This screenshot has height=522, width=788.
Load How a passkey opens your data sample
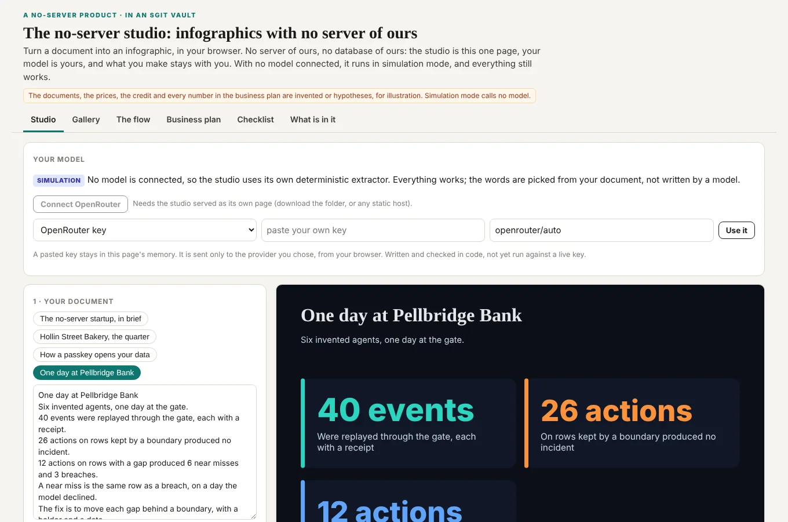coord(95,355)
